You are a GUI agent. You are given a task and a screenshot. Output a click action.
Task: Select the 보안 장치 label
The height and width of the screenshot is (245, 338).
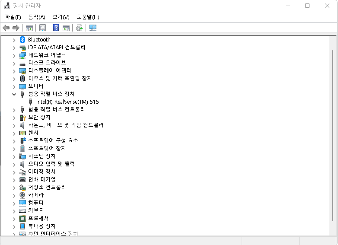point(39,117)
